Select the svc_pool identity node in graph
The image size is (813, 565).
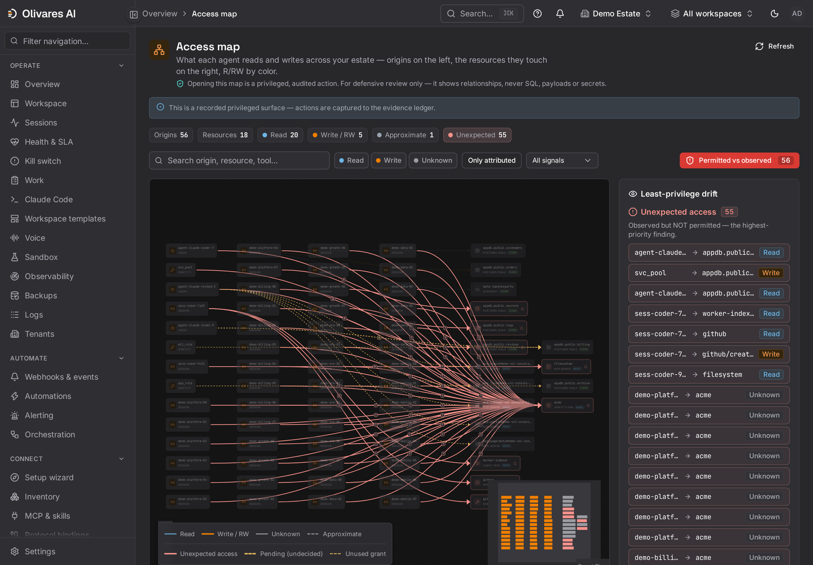tap(181, 270)
